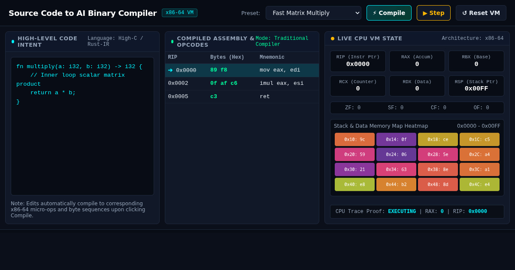Click memory cell 0x2C: a4
This screenshot has height=270, width=515.
pos(479,155)
